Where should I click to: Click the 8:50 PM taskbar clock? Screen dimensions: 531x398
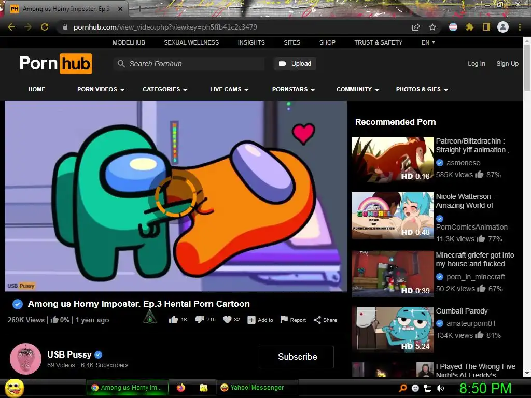tap(485, 388)
